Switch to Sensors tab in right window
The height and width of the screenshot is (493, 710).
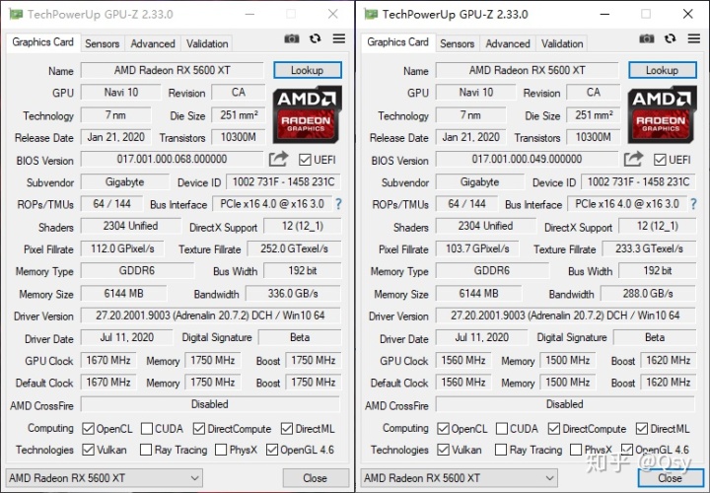click(458, 43)
